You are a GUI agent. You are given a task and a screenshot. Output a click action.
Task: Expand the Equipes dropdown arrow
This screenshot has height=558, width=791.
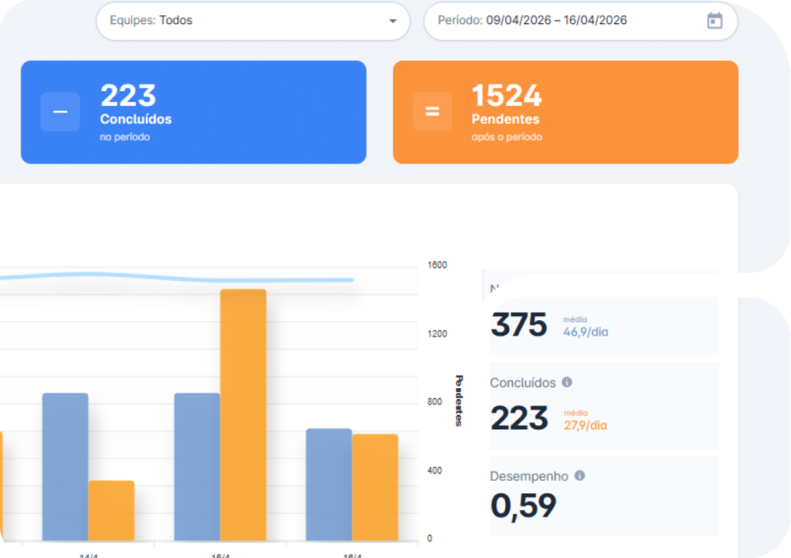pos(392,21)
